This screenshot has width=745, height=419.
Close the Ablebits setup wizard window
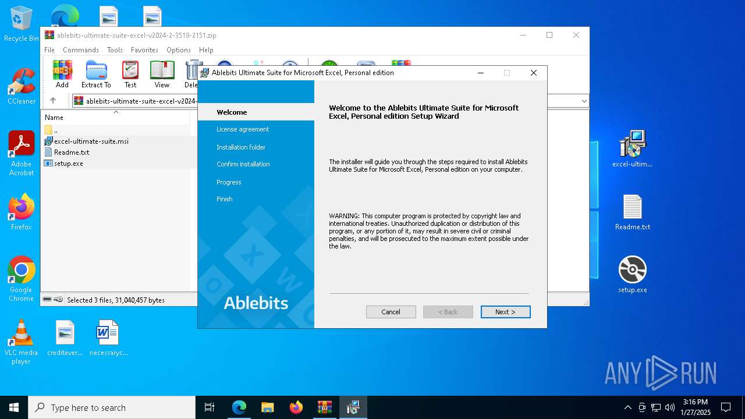[x=533, y=73]
